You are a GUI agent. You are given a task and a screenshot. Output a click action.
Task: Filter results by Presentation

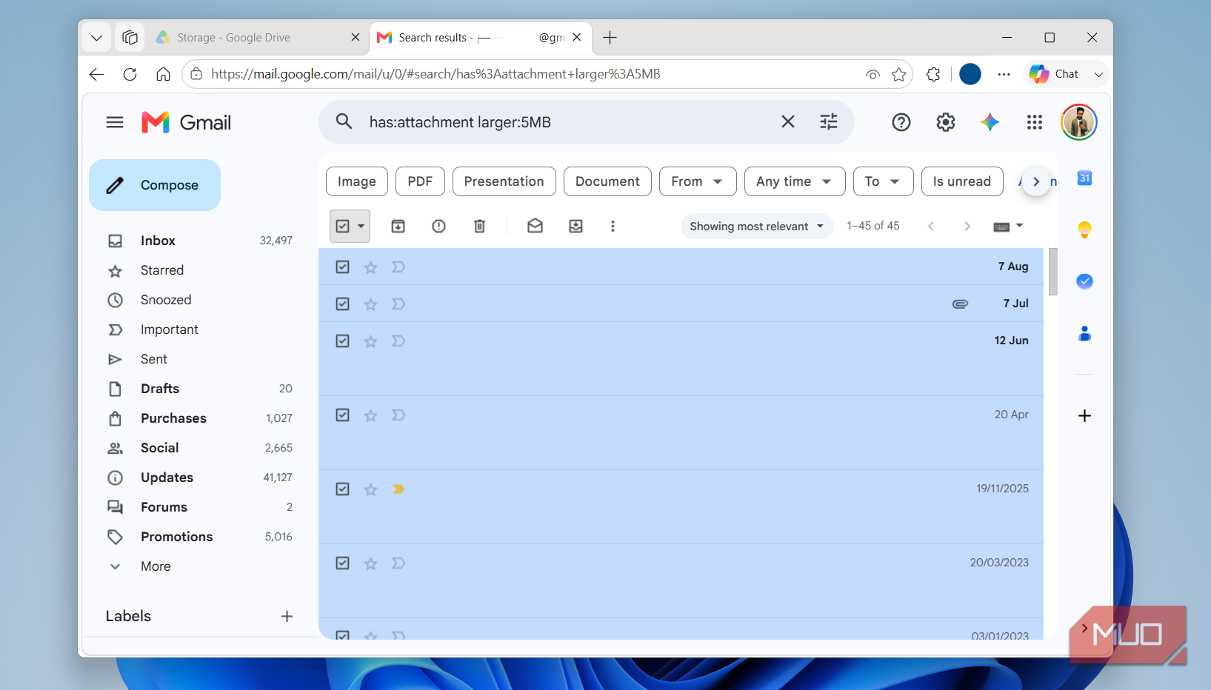tap(504, 181)
